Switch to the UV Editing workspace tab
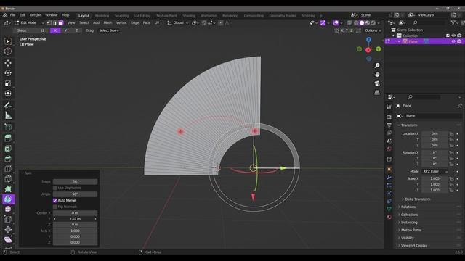465x261 pixels. [142, 16]
